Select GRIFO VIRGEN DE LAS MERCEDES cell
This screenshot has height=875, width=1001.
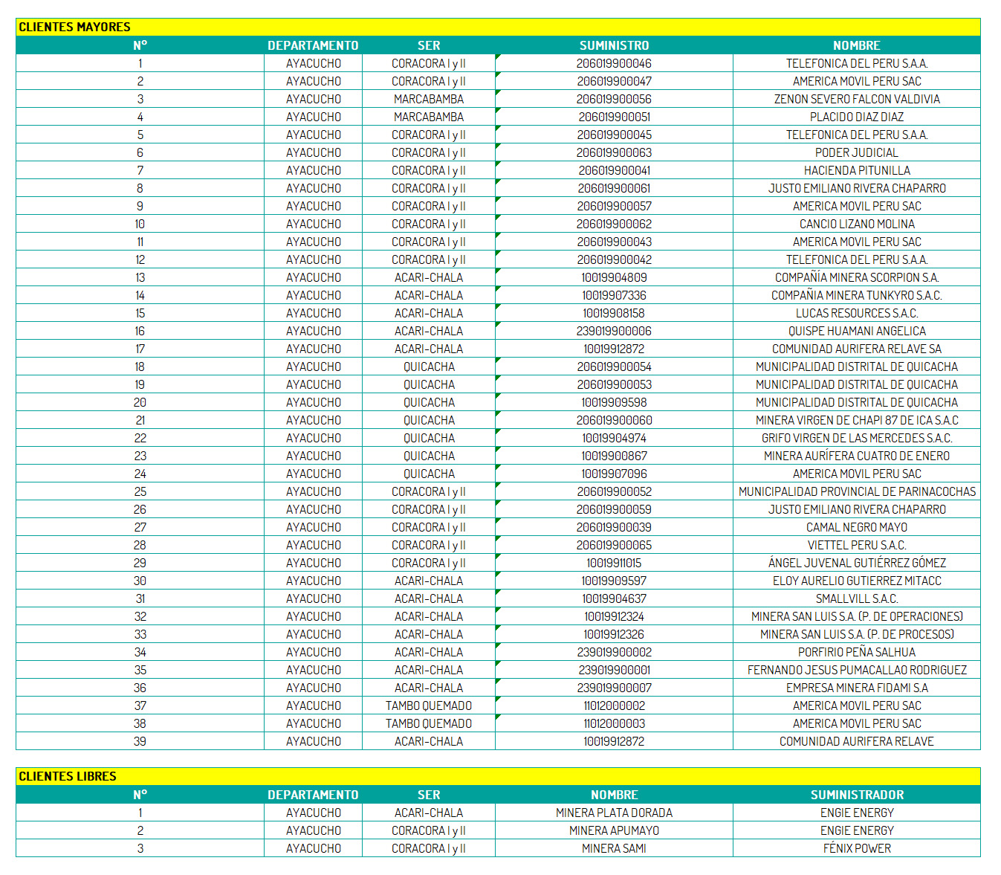click(x=857, y=438)
